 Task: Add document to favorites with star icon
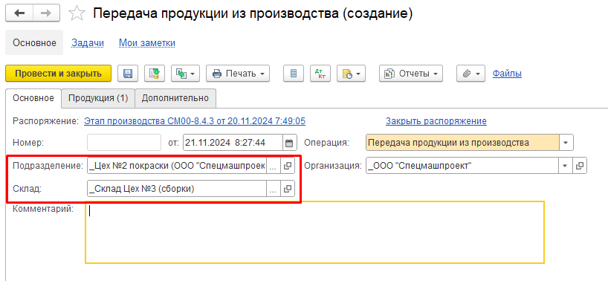coord(77,13)
